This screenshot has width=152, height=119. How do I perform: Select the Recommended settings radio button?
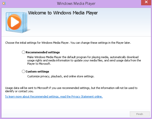pos(23,52)
